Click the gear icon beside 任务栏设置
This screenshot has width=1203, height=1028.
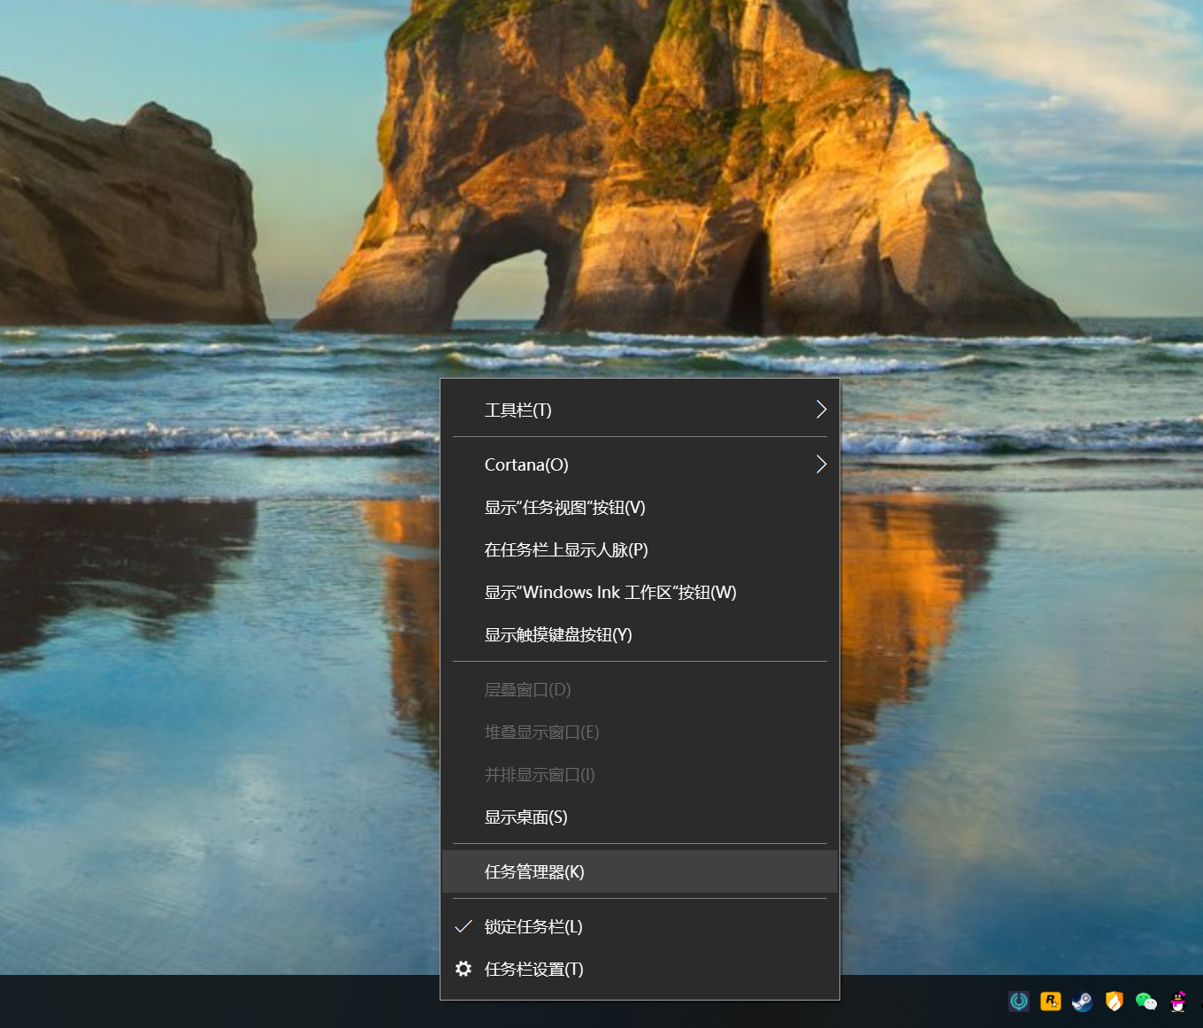pyautogui.click(x=464, y=969)
